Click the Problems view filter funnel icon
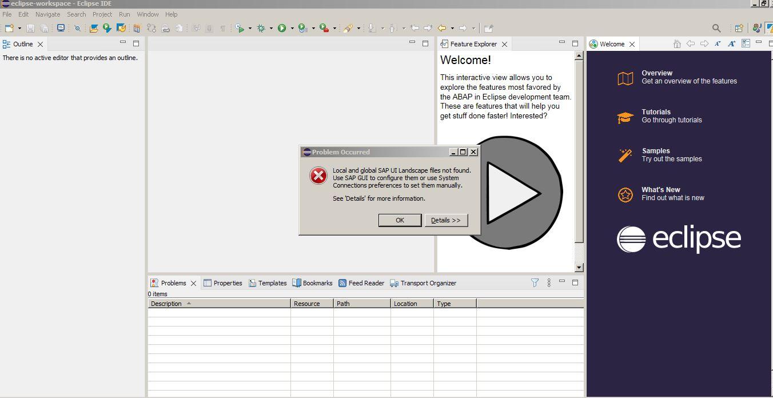Screen dimensions: 773x398 click(535, 282)
